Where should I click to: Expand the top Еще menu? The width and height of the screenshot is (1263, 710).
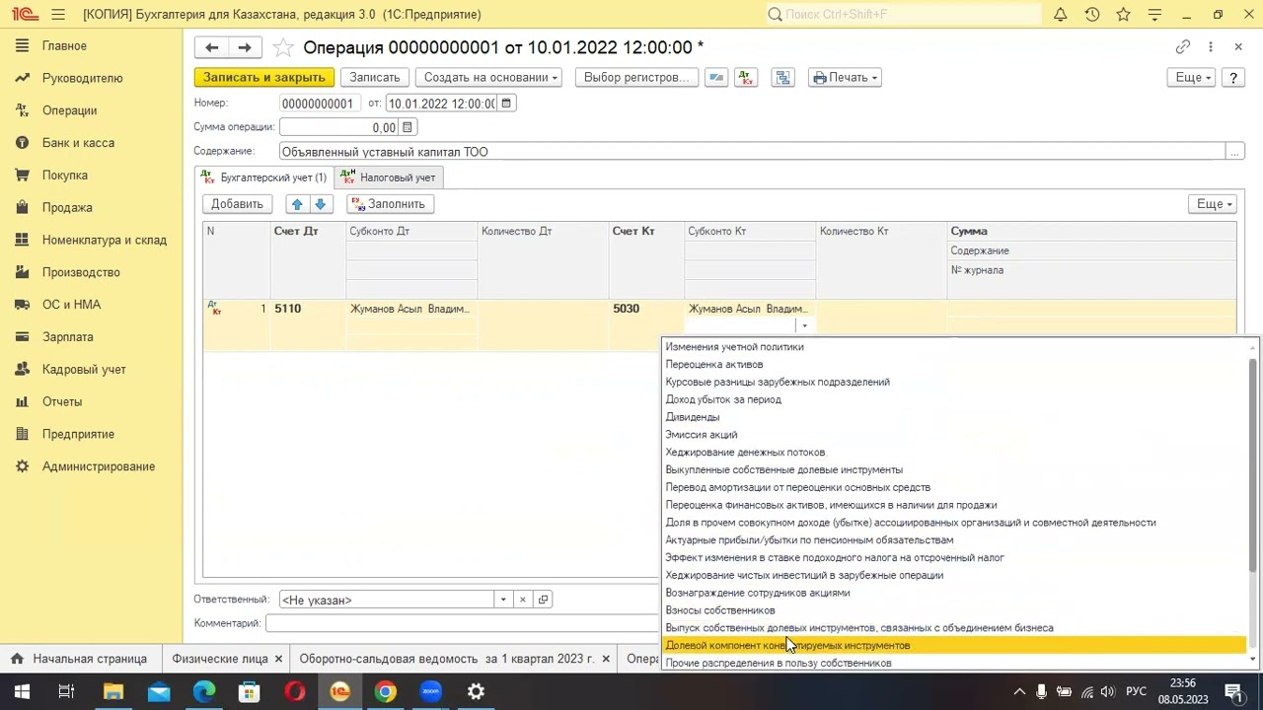point(1193,77)
